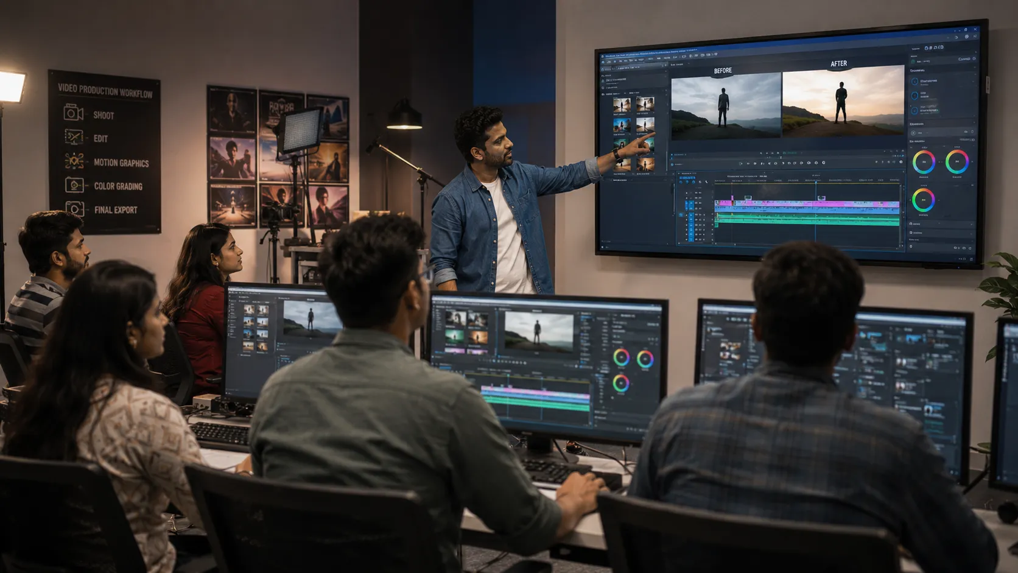Pick the second-row right thumbnail on wall screen
Viewport: 1018px width, 573px height.
coord(645,124)
